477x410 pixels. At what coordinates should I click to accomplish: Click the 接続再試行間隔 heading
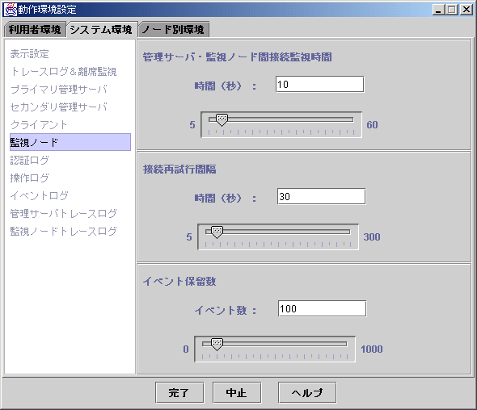(x=179, y=169)
